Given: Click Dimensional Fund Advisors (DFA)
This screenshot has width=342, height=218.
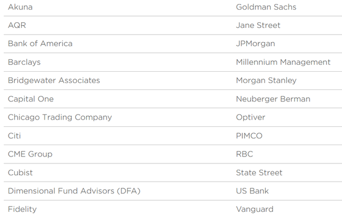Looking at the screenshot, I should (74, 191).
